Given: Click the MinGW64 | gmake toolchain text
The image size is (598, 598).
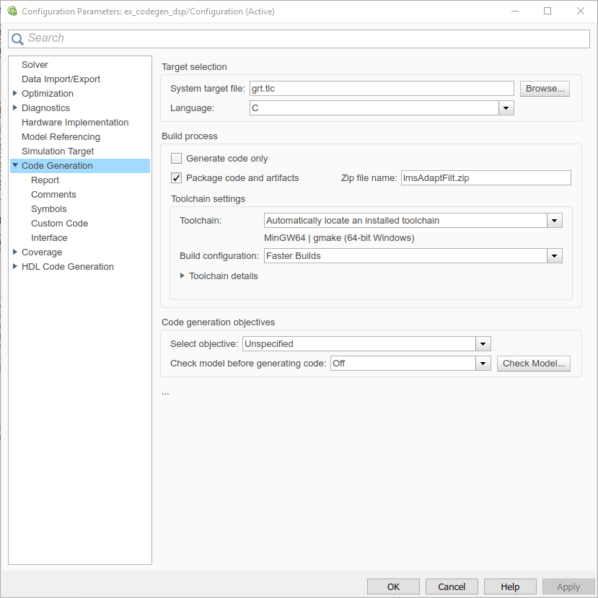Looking at the screenshot, I should 339,238.
